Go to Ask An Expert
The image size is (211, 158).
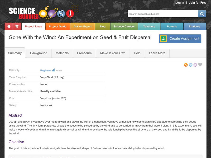83,27
